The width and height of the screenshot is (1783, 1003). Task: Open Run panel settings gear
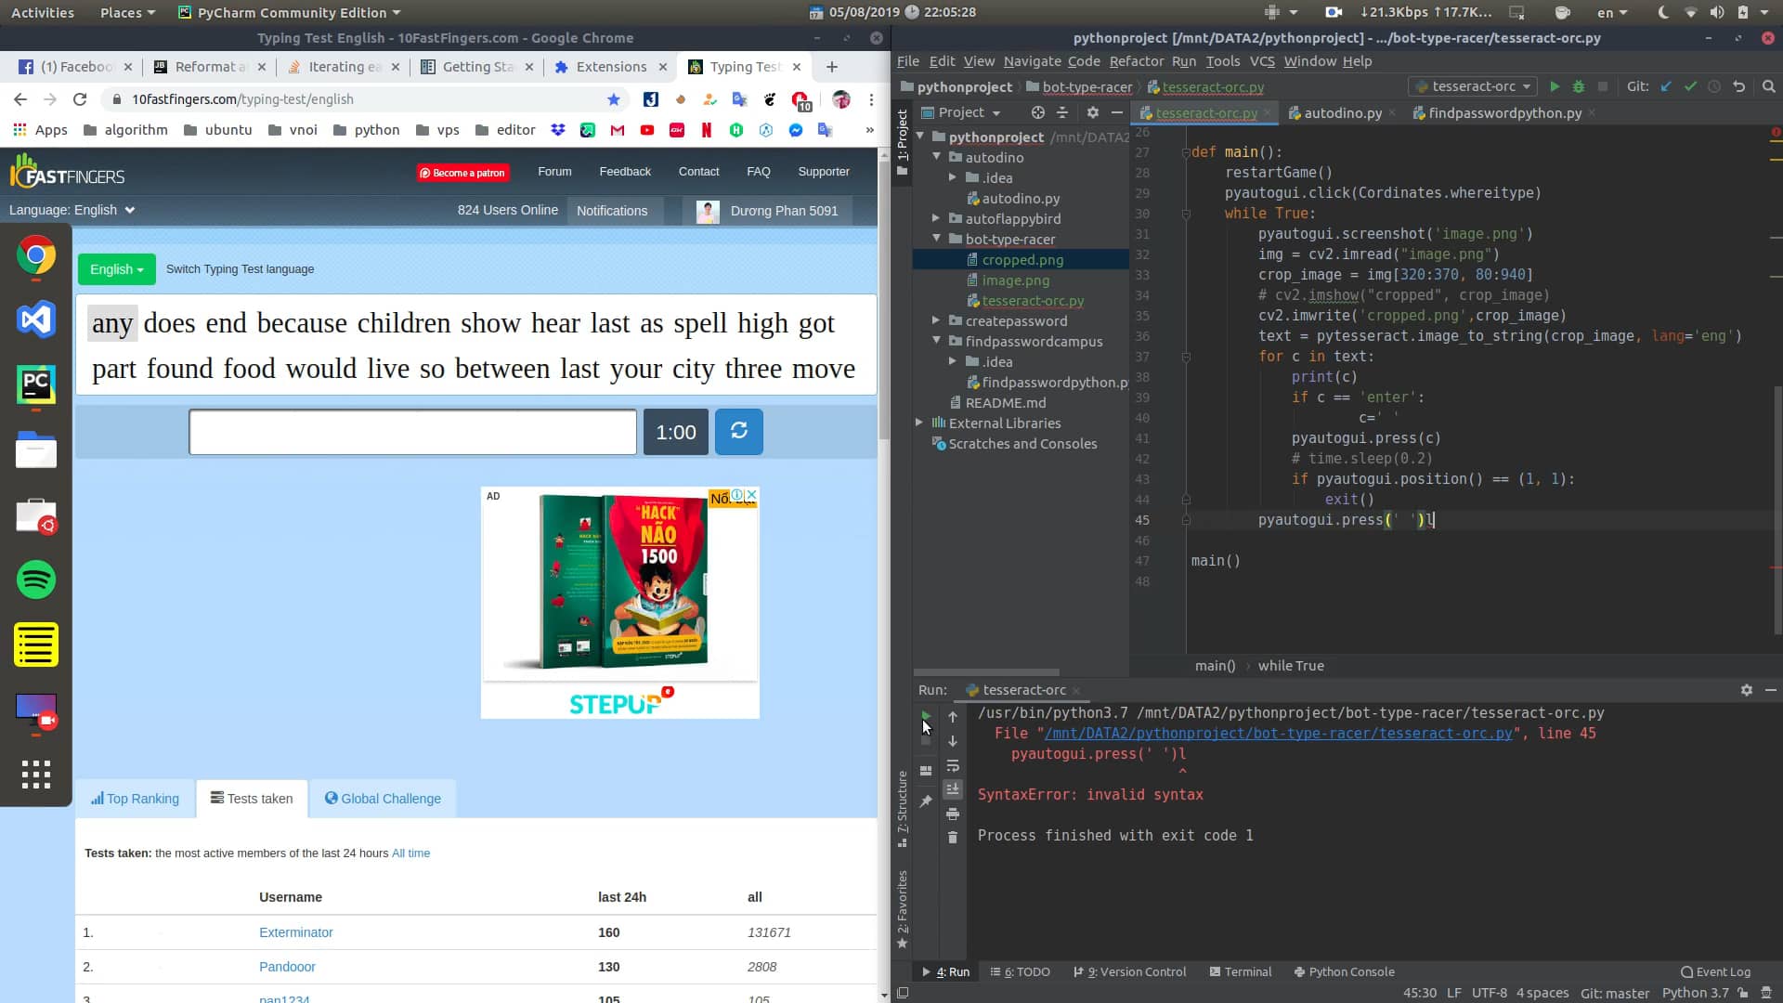point(1747,690)
